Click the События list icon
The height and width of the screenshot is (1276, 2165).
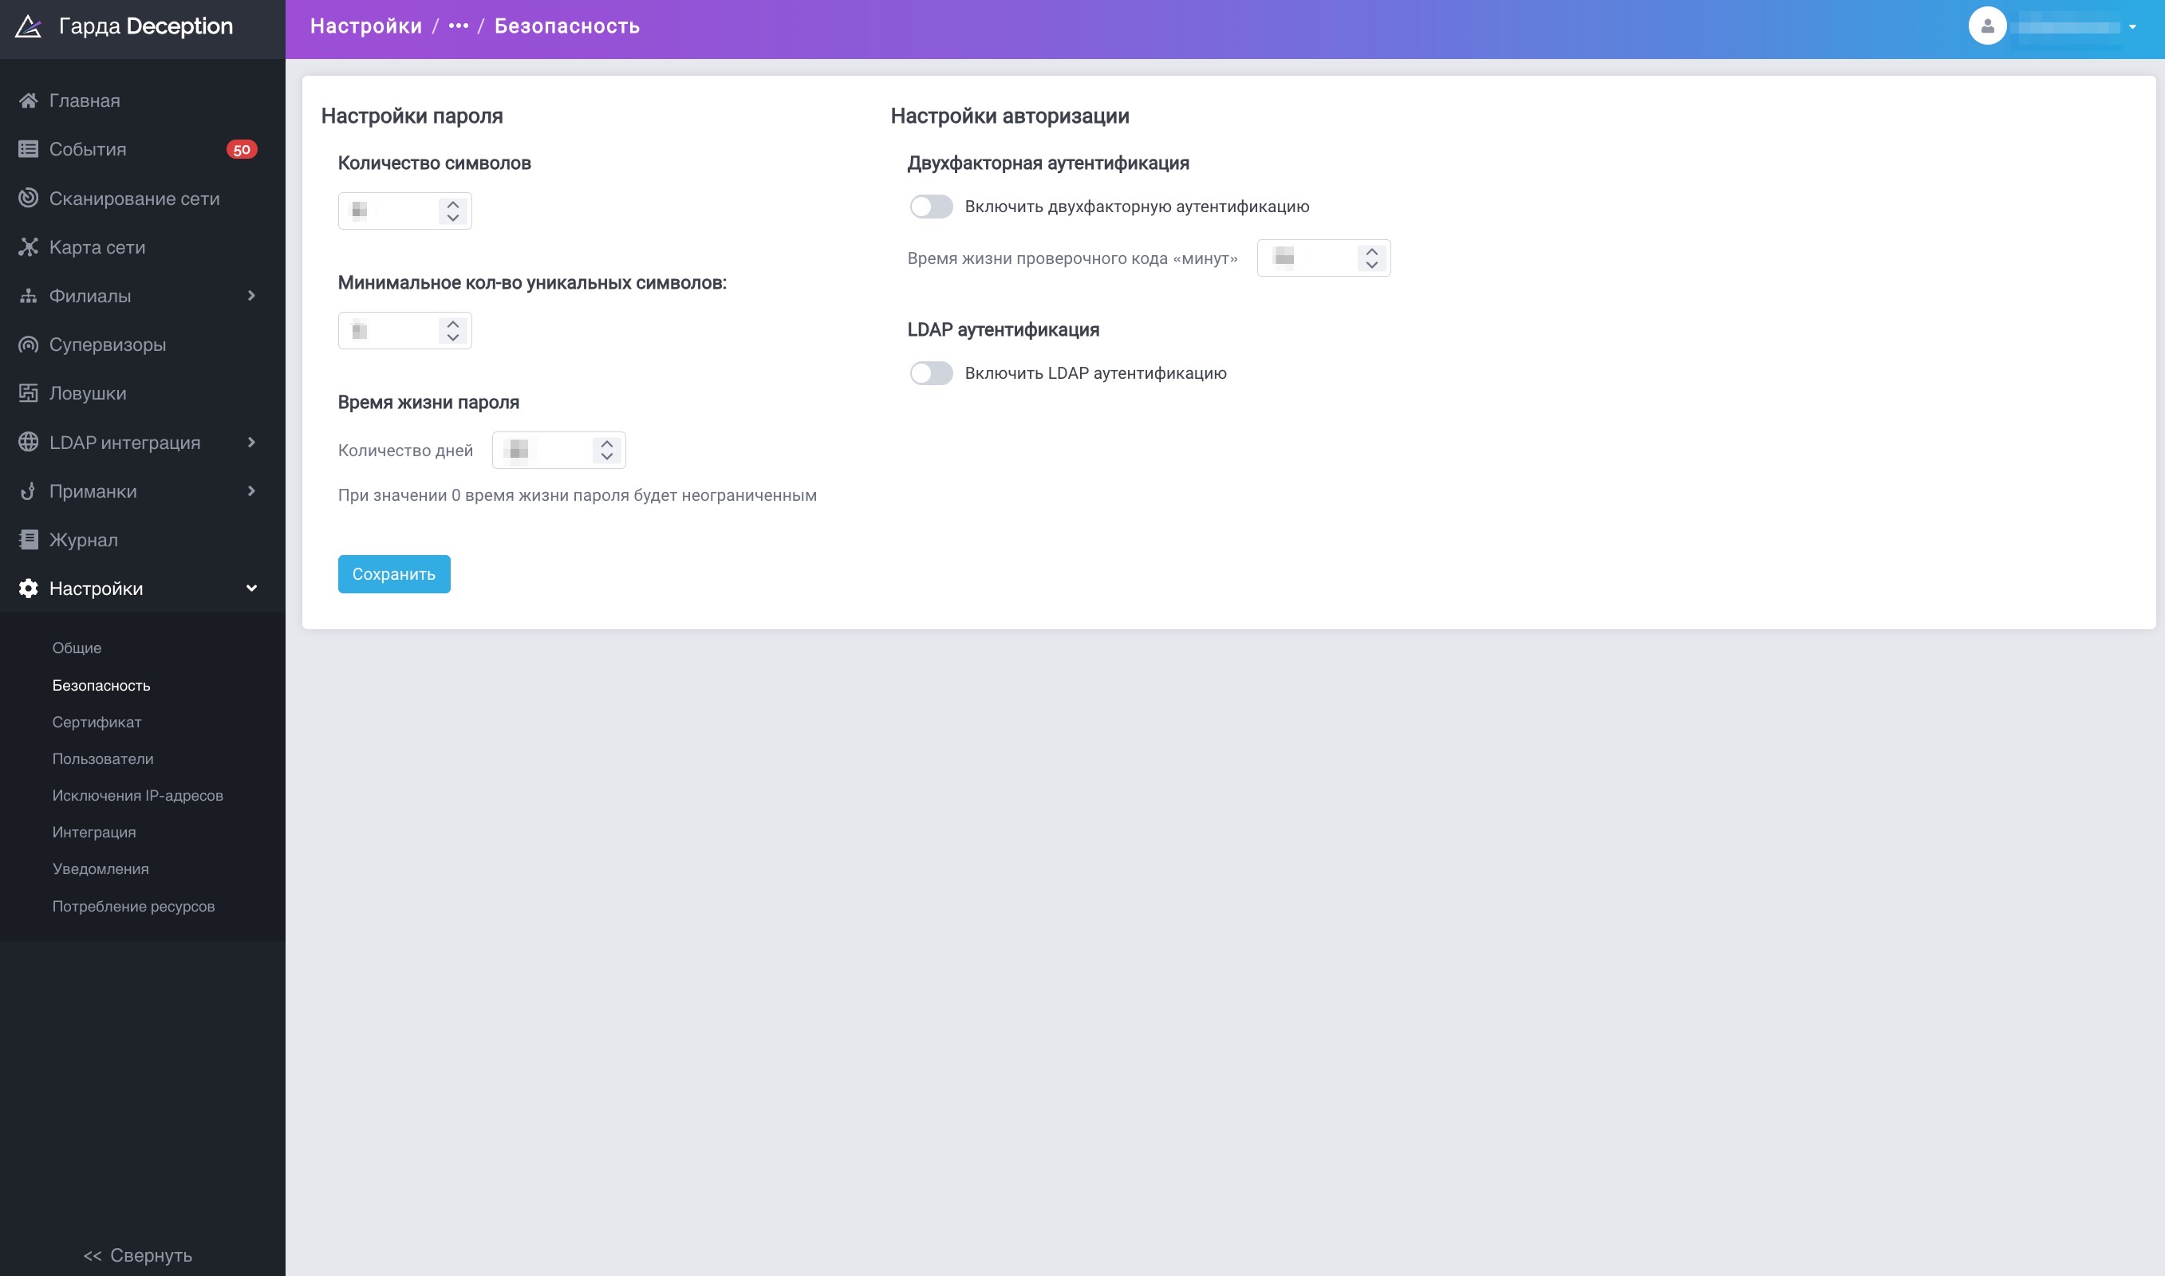[x=29, y=150]
